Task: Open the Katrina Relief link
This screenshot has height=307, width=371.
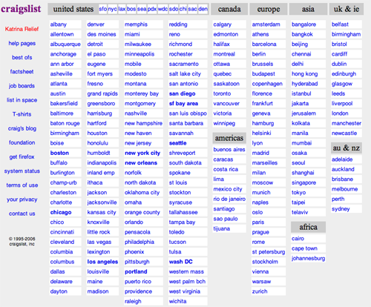Action: (x=22, y=29)
